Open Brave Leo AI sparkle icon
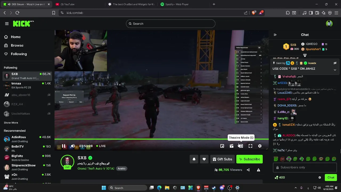341x192 pixels. click(x=324, y=13)
